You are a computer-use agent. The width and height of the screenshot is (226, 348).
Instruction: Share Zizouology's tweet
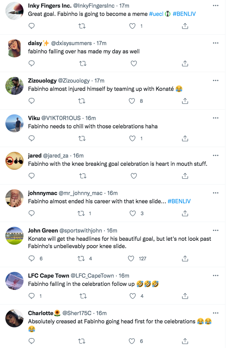click(x=185, y=101)
